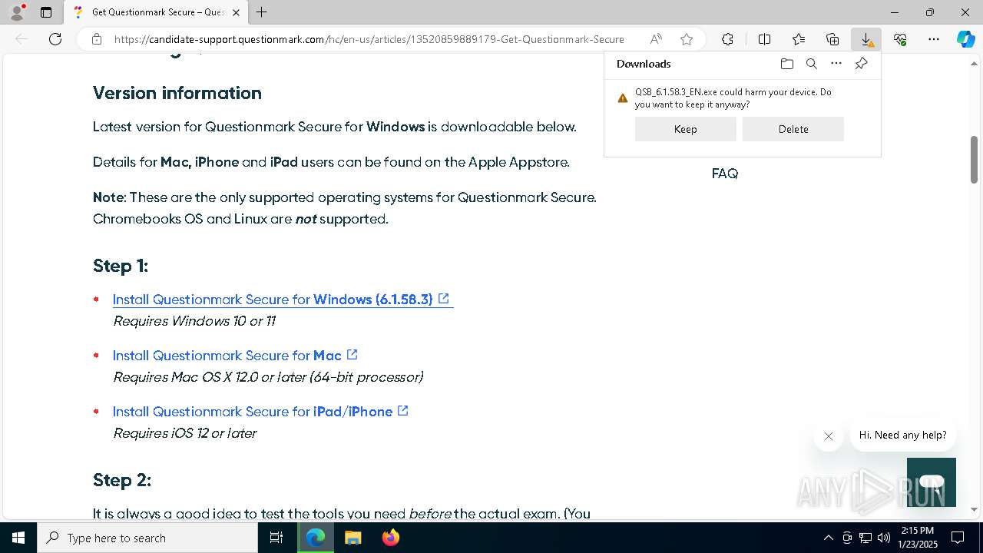Select the 'Step 1:' heading
This screenshot has width=983, height=553.
pos(121,266)
